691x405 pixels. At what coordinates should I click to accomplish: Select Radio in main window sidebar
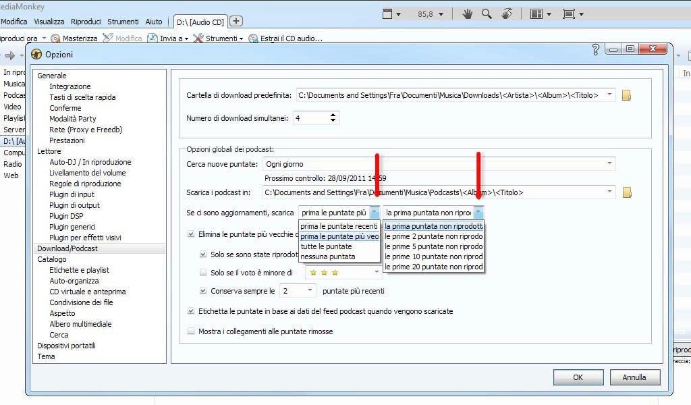click(13, 164)
